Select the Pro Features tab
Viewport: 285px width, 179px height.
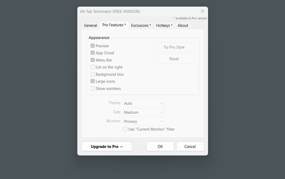tap(114, 25)
